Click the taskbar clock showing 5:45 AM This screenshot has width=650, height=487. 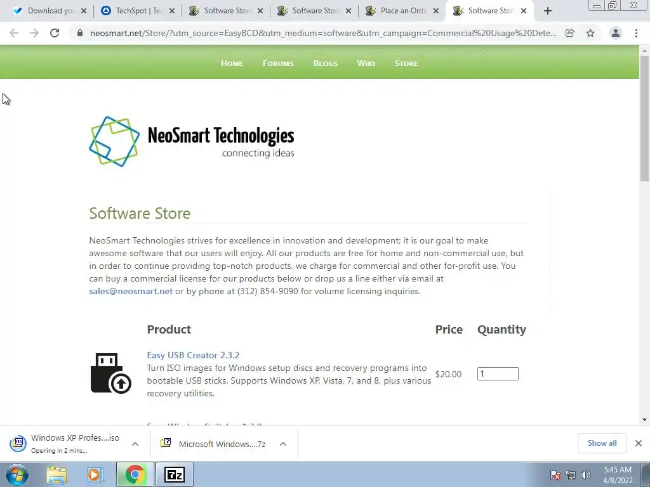pos(617,475)
